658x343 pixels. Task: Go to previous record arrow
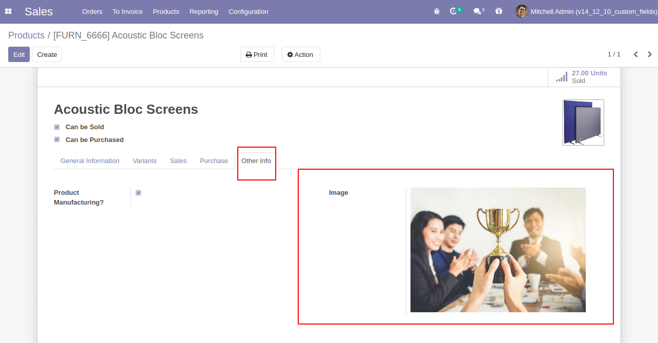point(635,54)
